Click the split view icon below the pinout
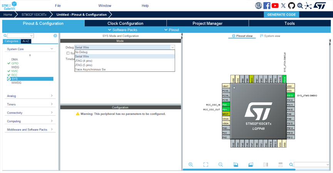The image size is (333, 173). coord(266,165)
